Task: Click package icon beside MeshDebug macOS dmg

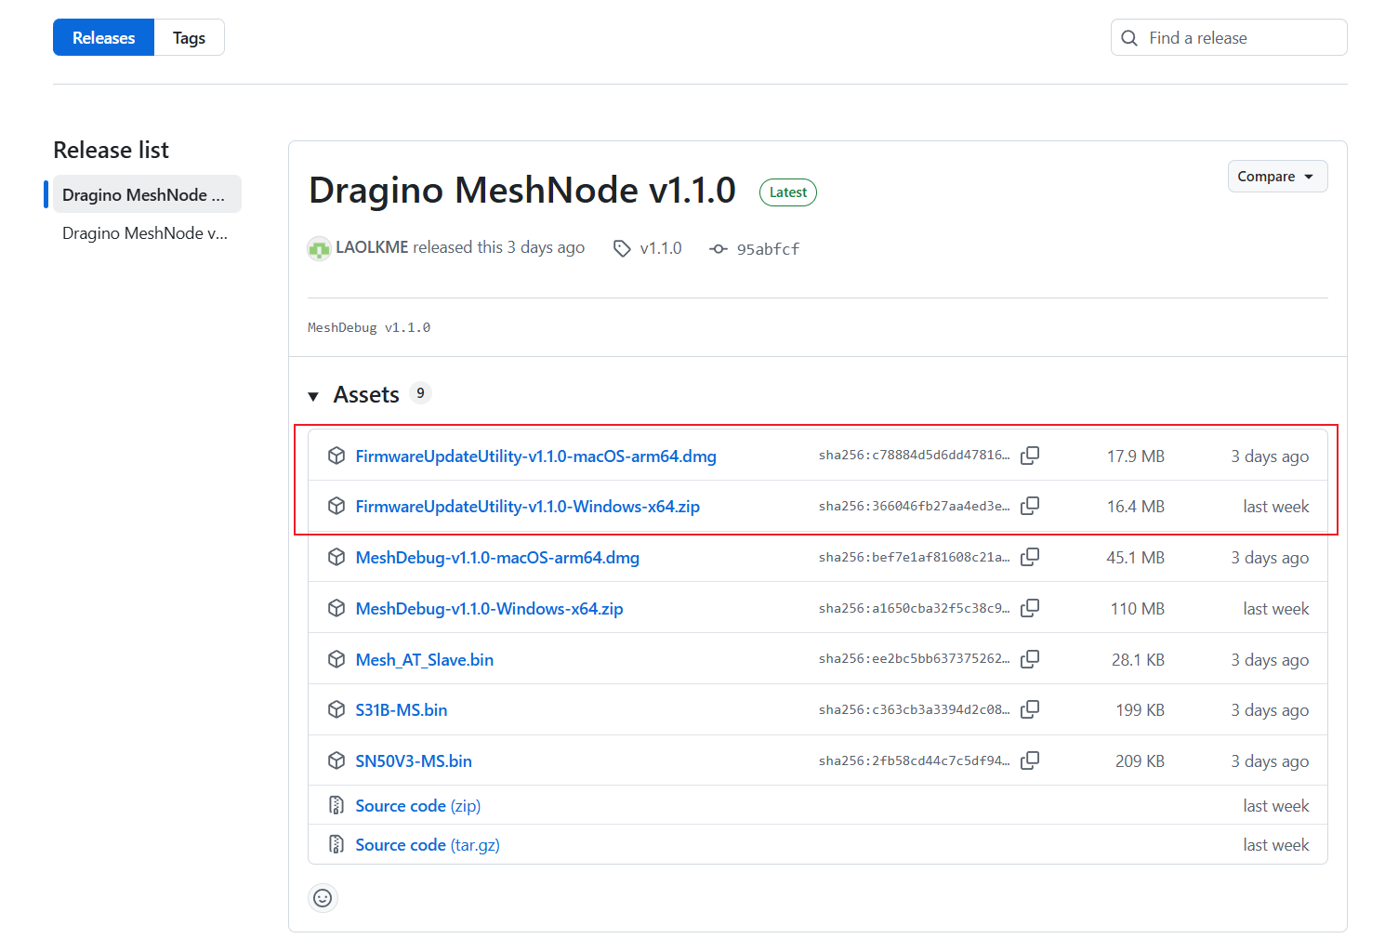Action: coord(336,557)
